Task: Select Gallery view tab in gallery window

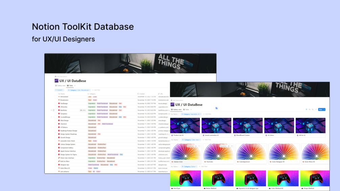Action: [x=176, y=110]
